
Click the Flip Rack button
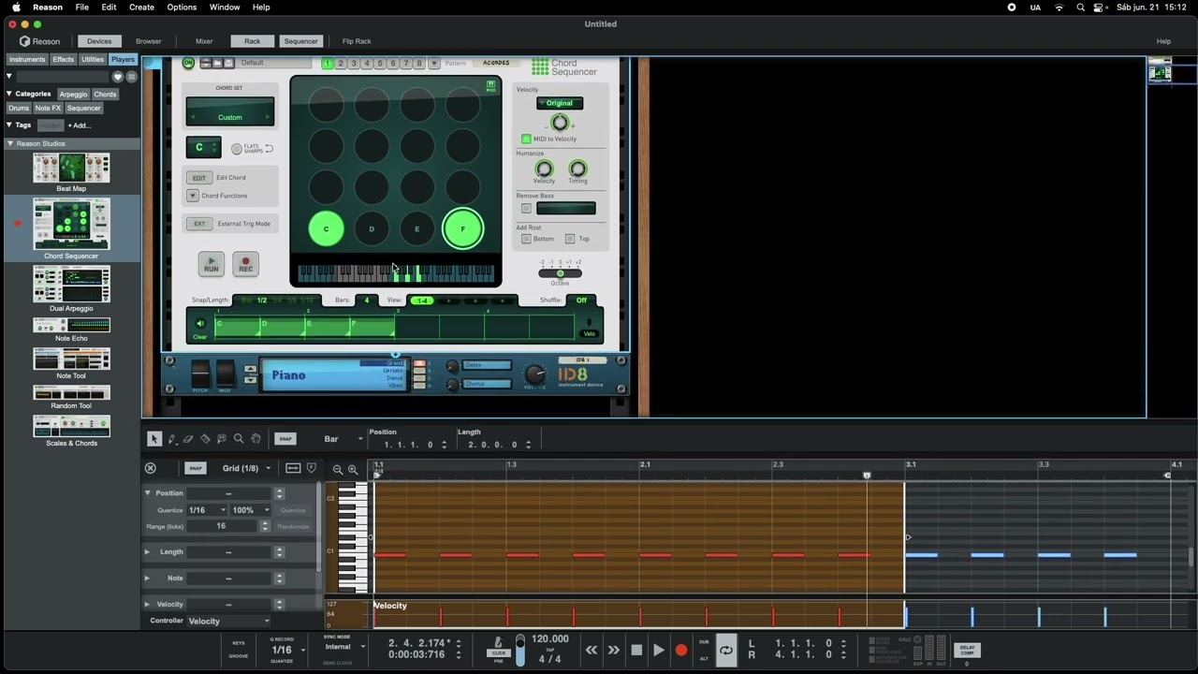(357, 41)
